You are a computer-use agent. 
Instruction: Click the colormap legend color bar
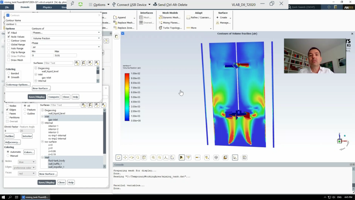tap(127, 97)
